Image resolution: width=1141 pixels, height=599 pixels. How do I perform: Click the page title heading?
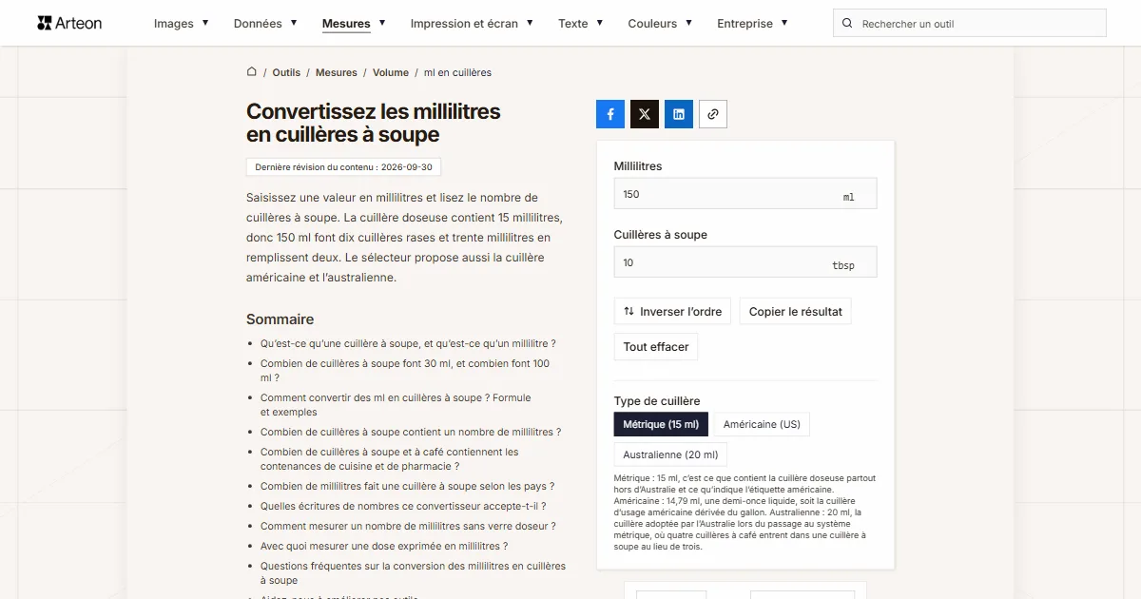[x=374, y=123]
